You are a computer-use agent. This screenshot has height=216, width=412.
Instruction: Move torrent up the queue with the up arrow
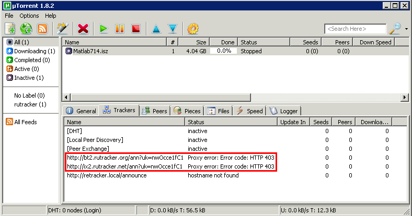click(x=156, y=29)
